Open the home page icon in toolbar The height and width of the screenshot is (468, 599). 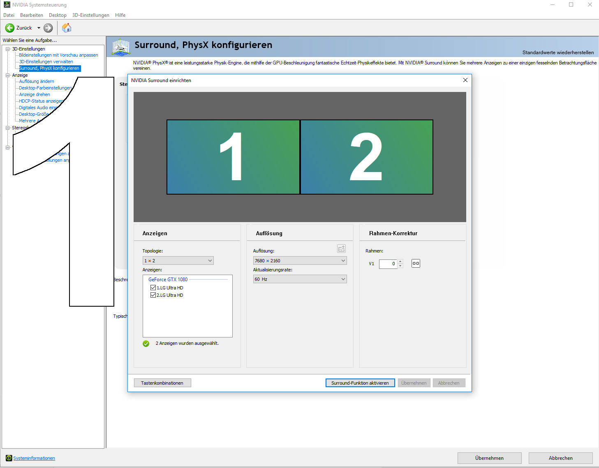point(67,28)
